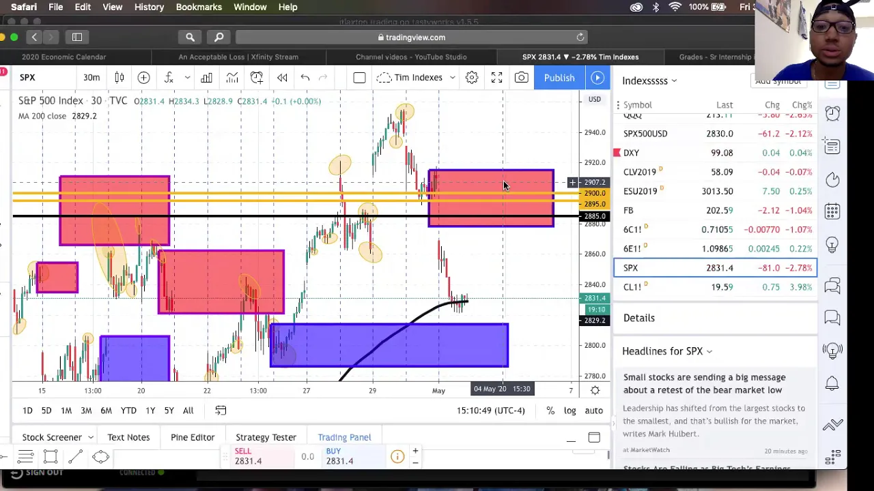Undo the last chart action
The width and height of the screenshot is (874, 491).
click(x=305, y=78)
